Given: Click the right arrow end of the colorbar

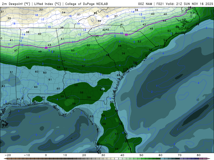Looking at the screenshot, I should tap(209, 159).
